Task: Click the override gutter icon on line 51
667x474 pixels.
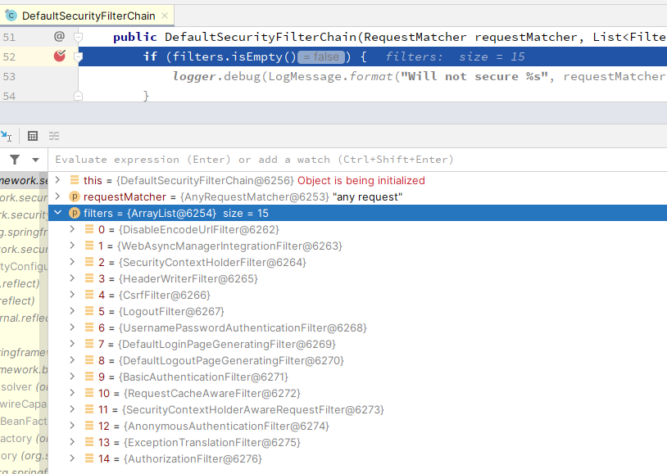Action: [59, 37]
